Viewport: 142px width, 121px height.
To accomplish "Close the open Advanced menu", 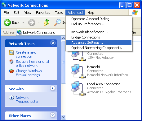I will [x=75, y=13].
